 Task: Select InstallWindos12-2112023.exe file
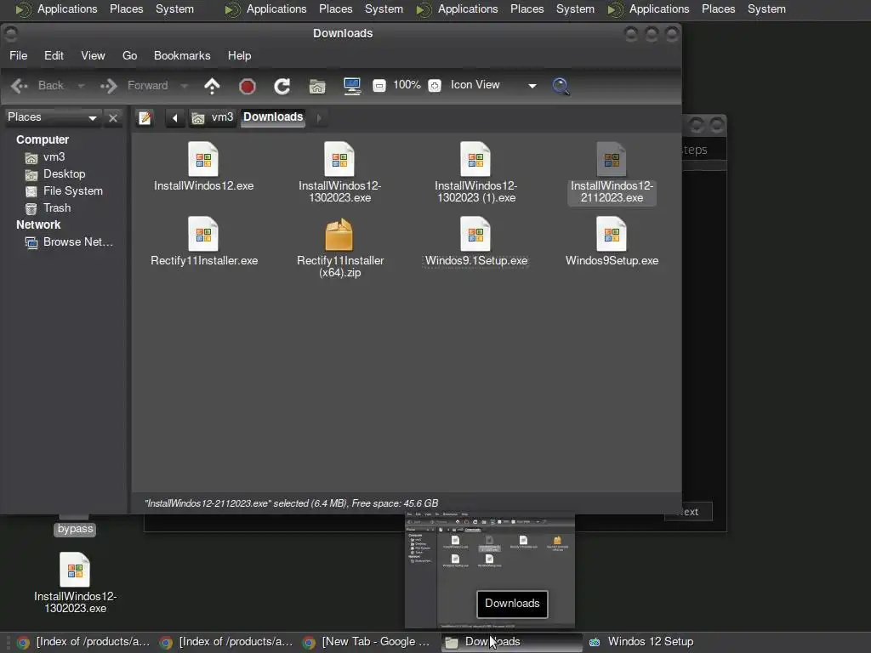[x=612, y=173]
